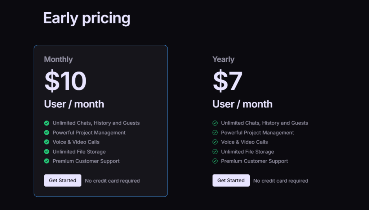Screen dimensions: 369x210
Task: Click the Yearly card's No credit card required text
Action: tap(281, 181)
